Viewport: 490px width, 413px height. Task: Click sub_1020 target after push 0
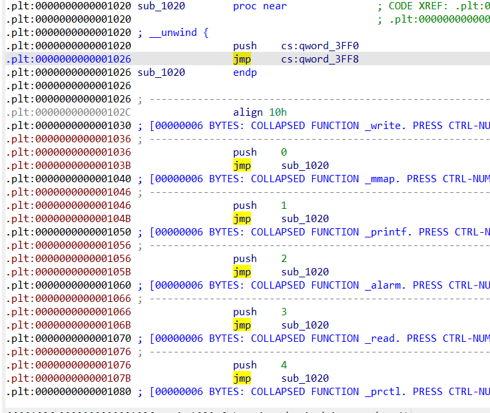click(305, 166)
